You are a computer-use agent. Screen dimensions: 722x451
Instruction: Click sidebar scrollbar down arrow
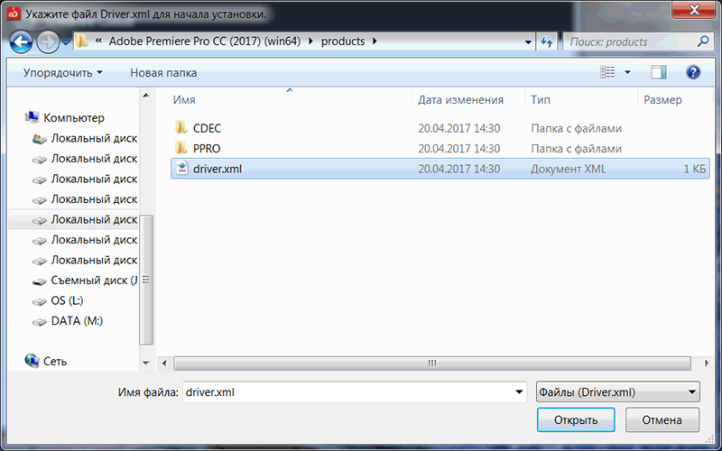(146, 364)
